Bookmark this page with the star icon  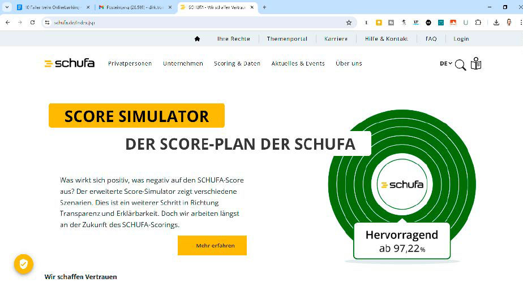(x=349, y=22)
